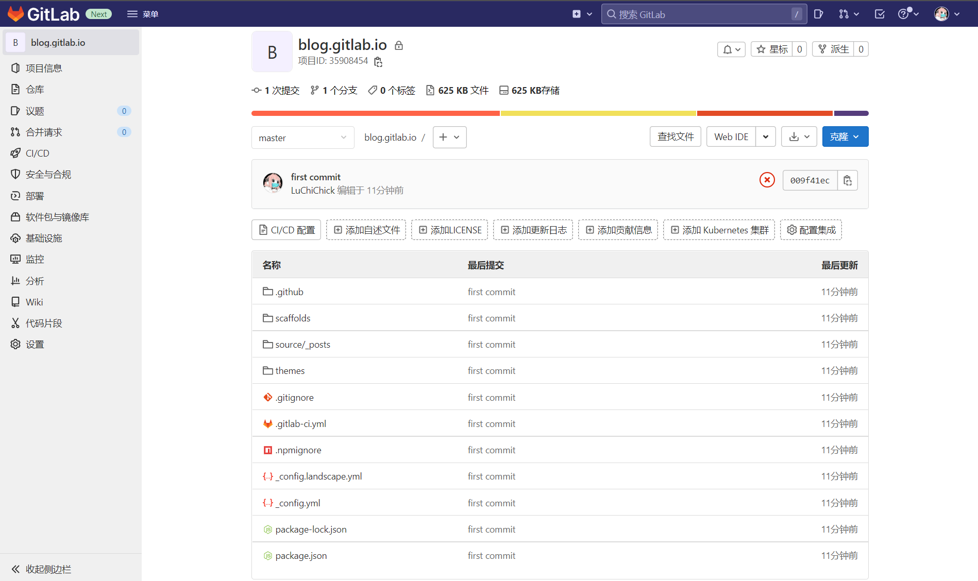Open the 1 次提交 commits link

pyautogui.click(x=276, y=91)
